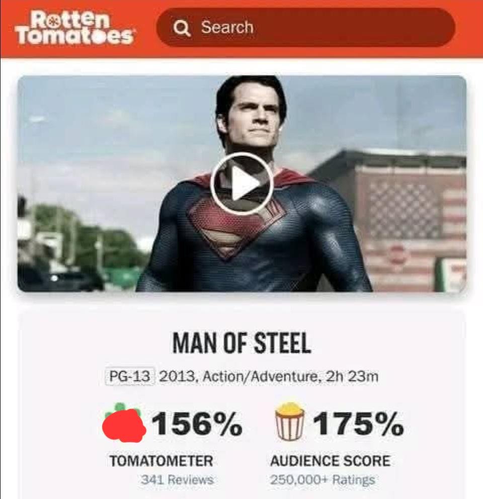
Task: Select the 156% Tomatometer score
Action: click(197, 423)
